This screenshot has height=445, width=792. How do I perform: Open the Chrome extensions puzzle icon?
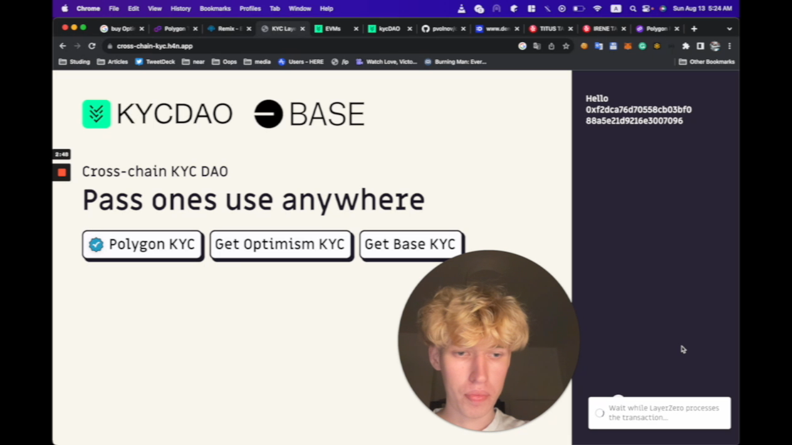pyautogui.click(x=686, y=46)
